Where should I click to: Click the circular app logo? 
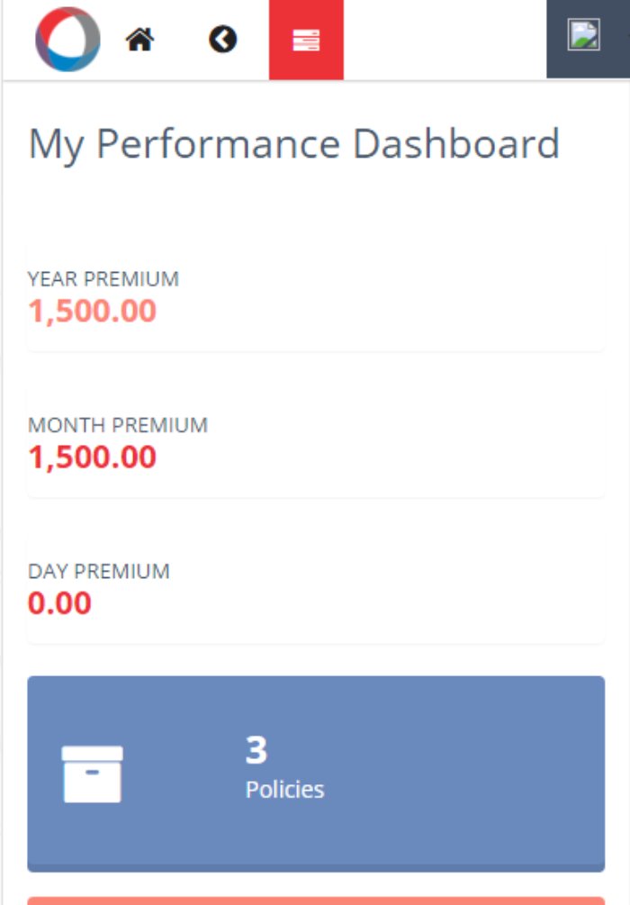[x=67, y=40]
